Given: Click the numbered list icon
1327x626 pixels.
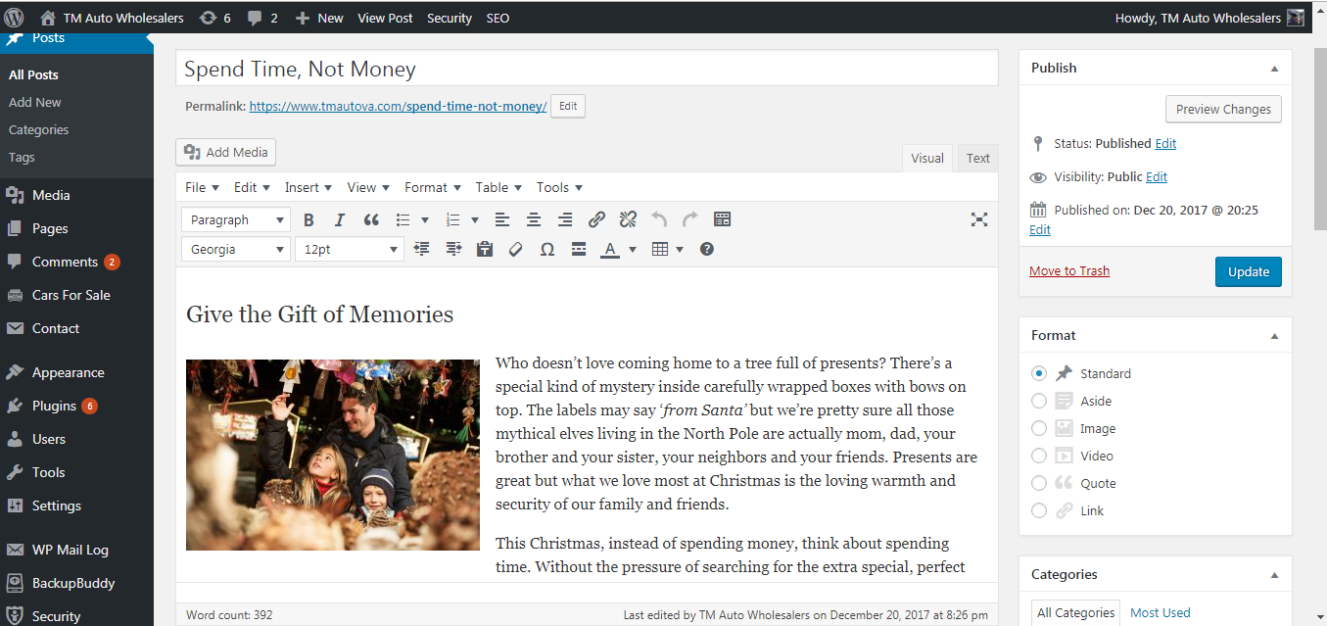Looking at the screenshot, I should [x=452, y=219].
